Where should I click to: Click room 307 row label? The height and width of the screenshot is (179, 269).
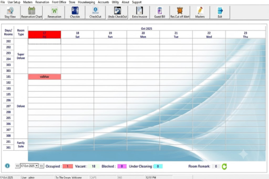coord(8,130)
